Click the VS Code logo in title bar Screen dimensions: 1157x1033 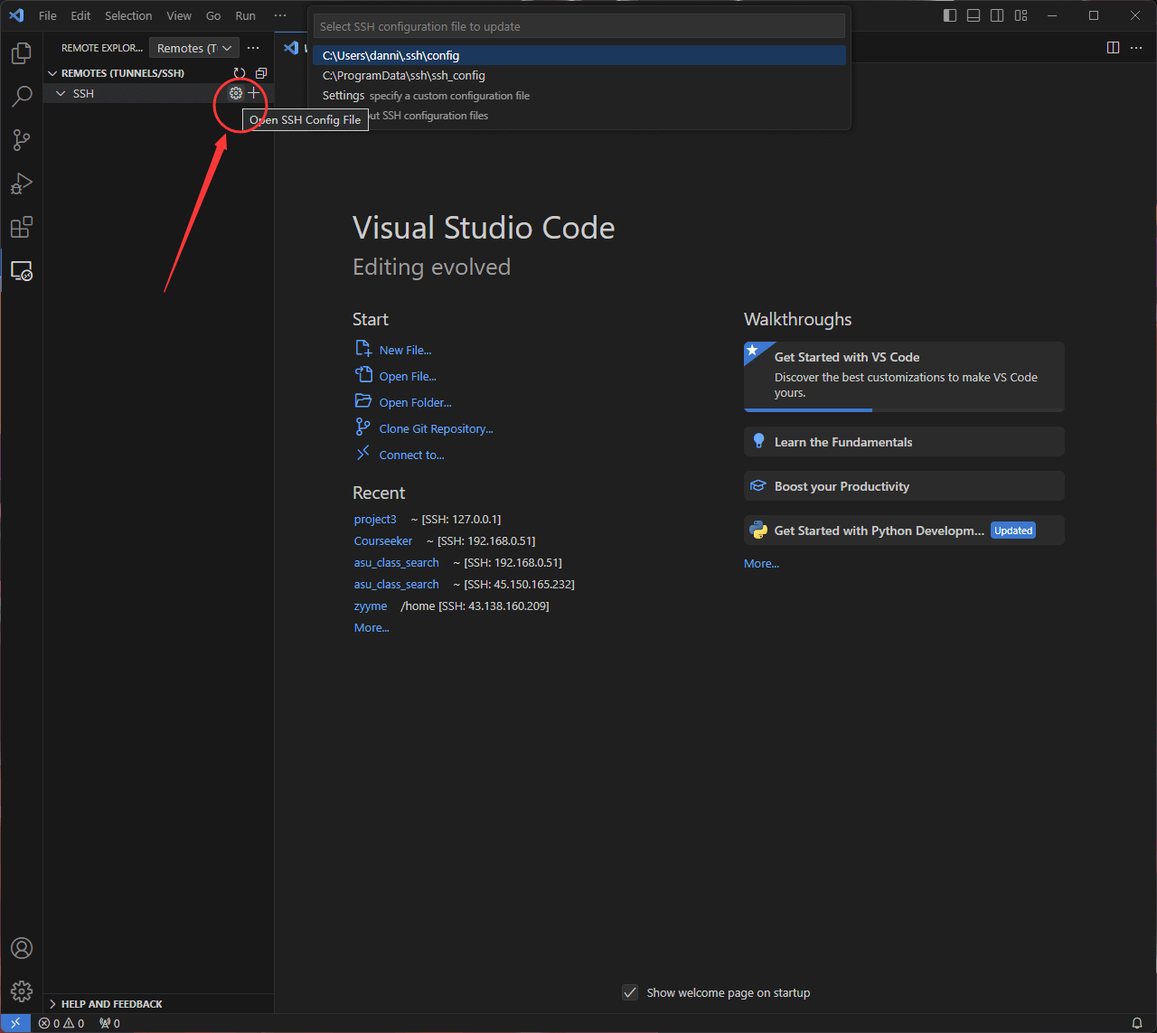[x=16, y=15]
